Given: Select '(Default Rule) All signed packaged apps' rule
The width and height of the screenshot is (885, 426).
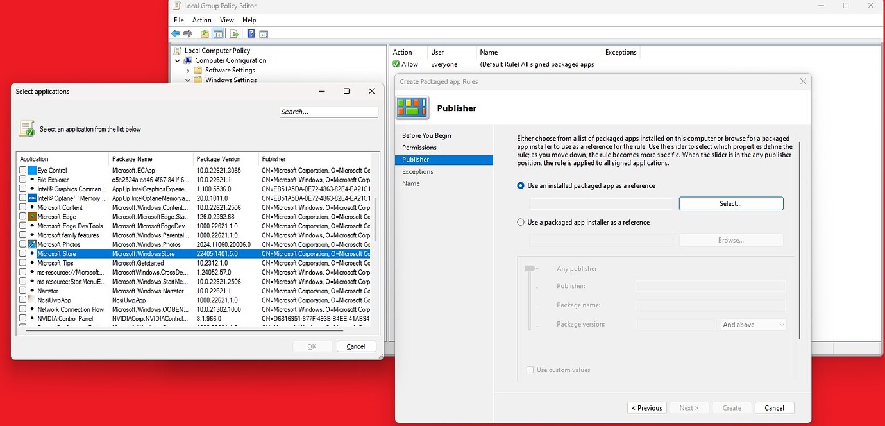Looking at the screenshot, I should 537,64.
